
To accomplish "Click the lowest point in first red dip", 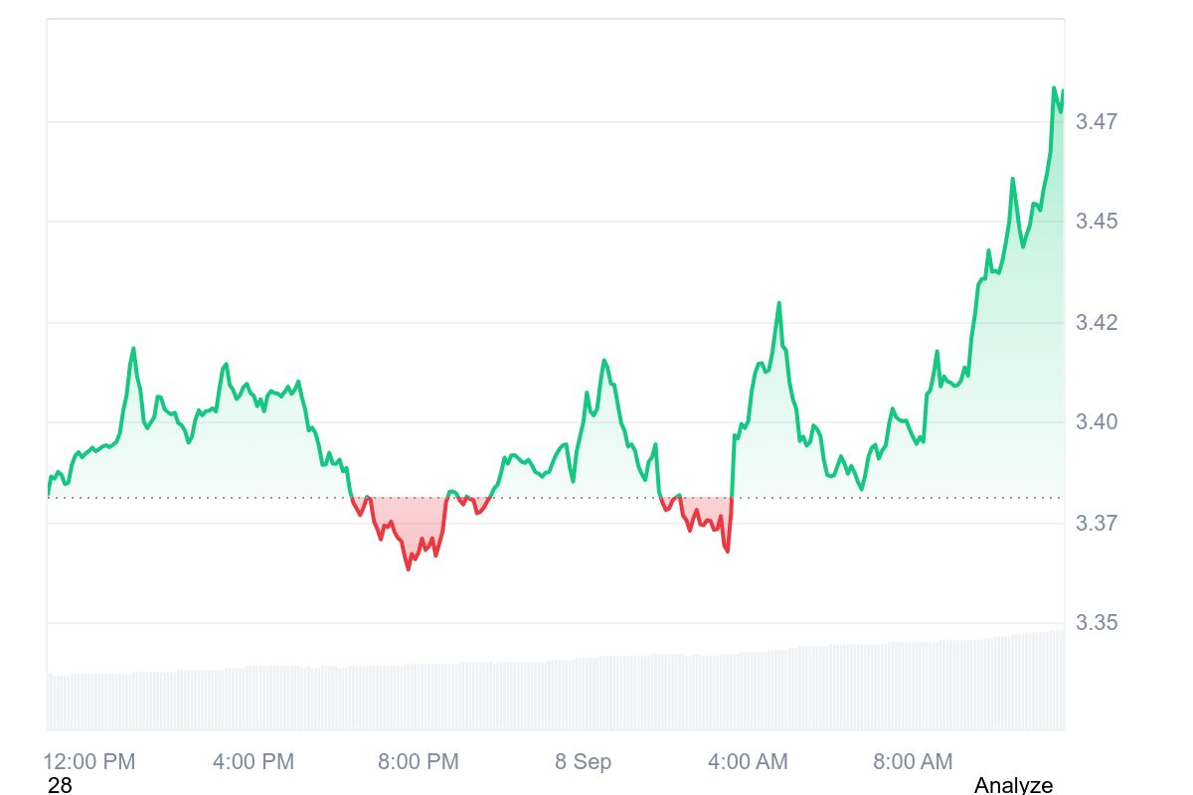I will pyautogui.click(x=408, y=568).
